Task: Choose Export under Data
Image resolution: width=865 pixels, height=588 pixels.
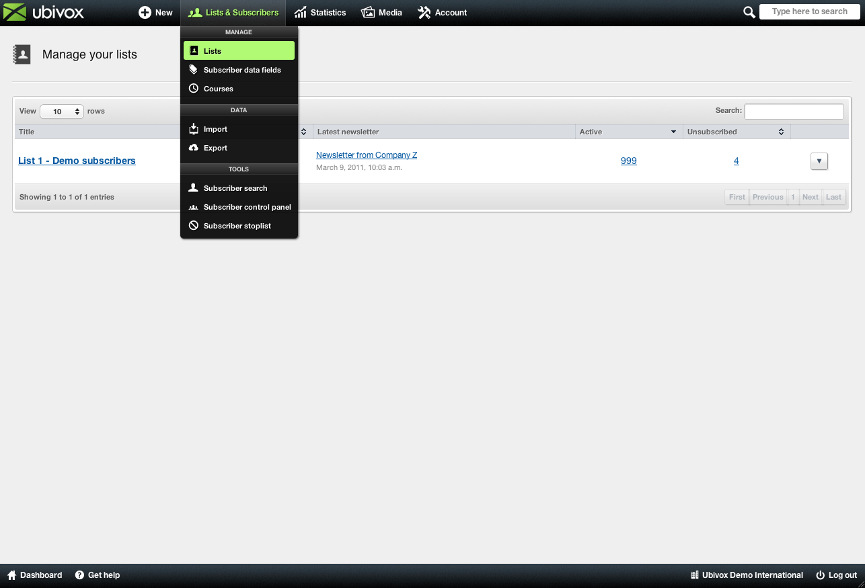Action: [x=239, y=147]
